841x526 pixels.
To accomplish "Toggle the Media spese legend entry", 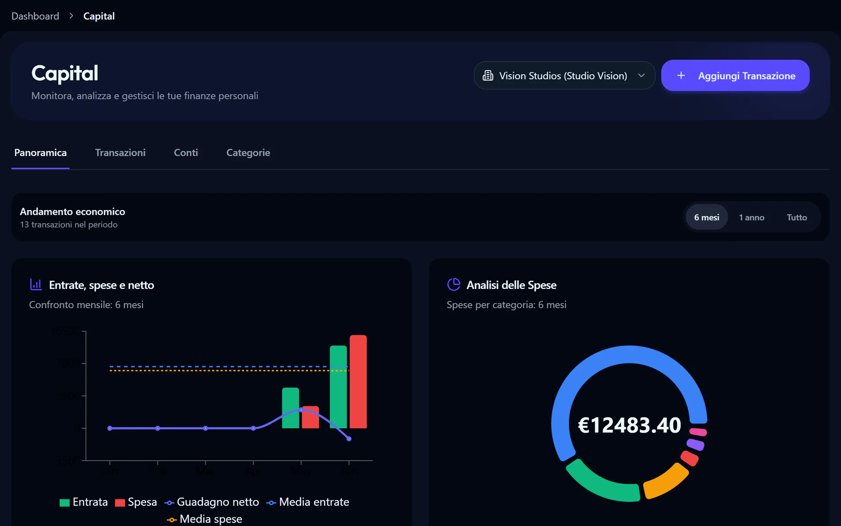I will [x=204, y=519].
